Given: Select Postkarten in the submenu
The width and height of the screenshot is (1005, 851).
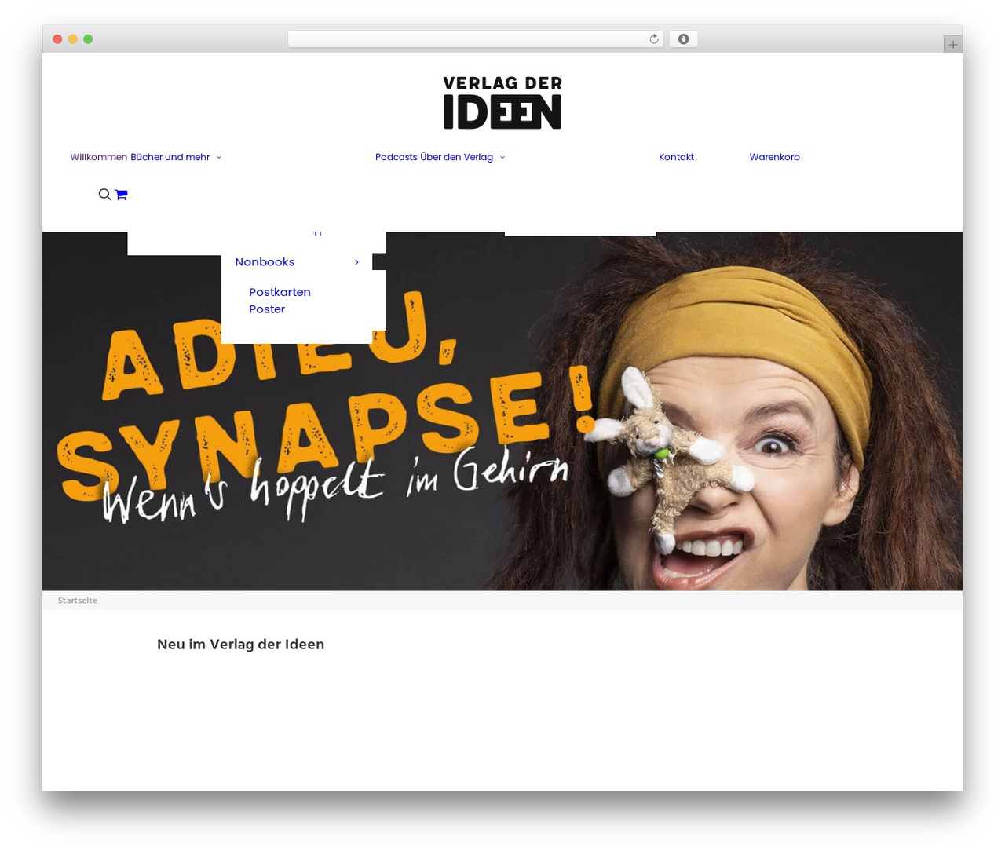Looking at the screenshot, I should coord(280,292).
